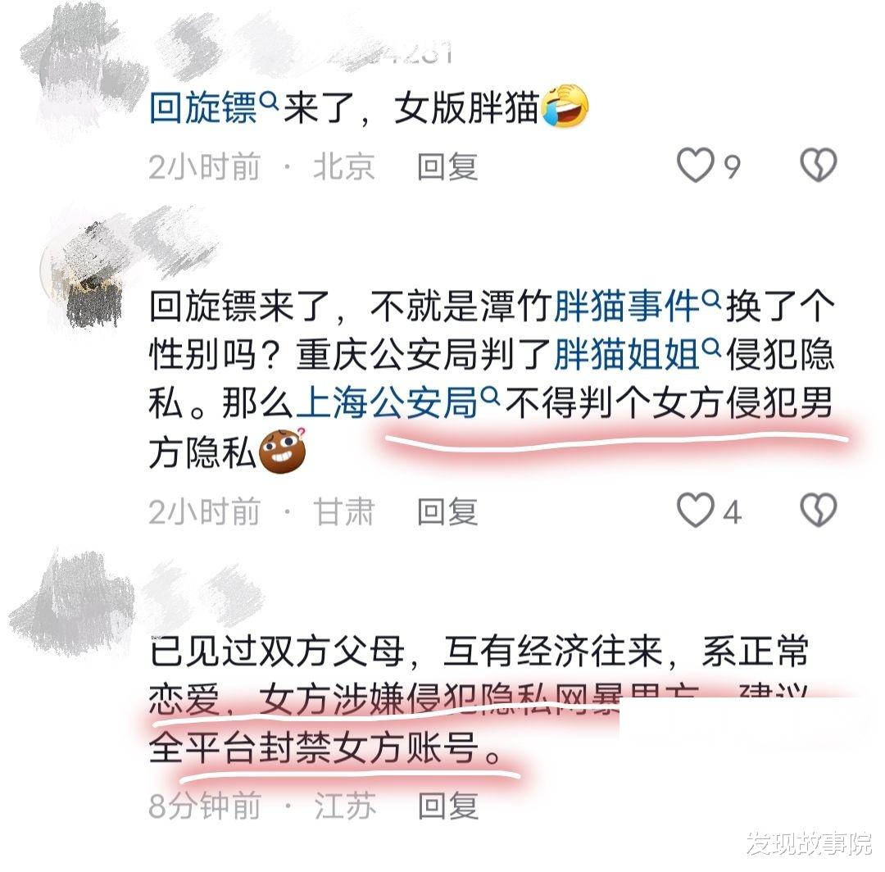Open the 胖猫姐姐 highlighted link
The height and width of the screenshot is (872, 885).
click(627, 354)
